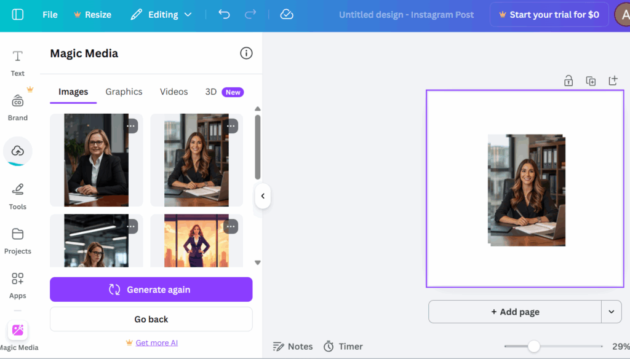630x359 pixels.
Task: Undo the last action
Action: coord(224,14)
